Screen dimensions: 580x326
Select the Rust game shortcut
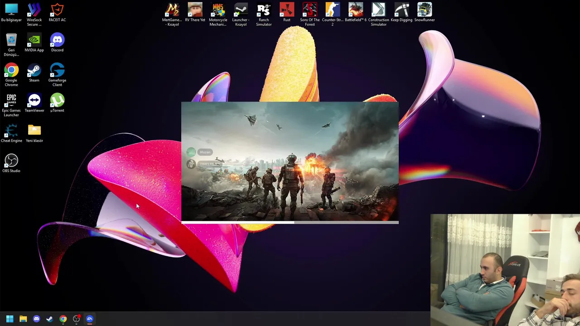pyautogui.click(x=287, y=13)
